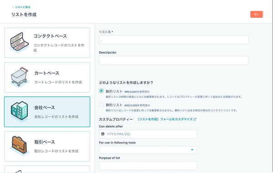Click カートレコードのリストを作成 description text

click(58, 82)
